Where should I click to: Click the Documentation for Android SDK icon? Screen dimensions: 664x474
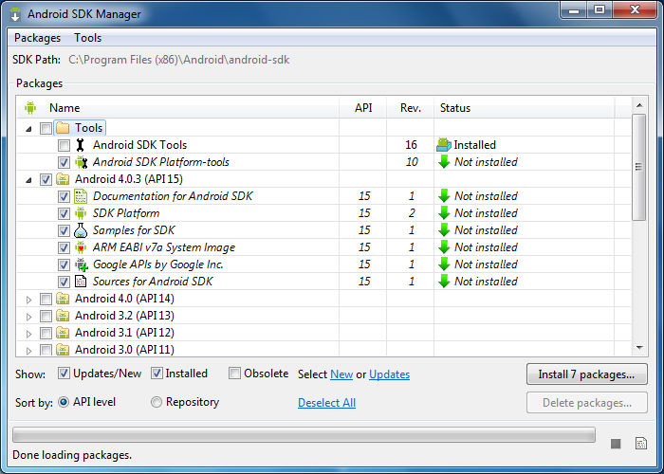pyautogui.click(x=81, y=196)
